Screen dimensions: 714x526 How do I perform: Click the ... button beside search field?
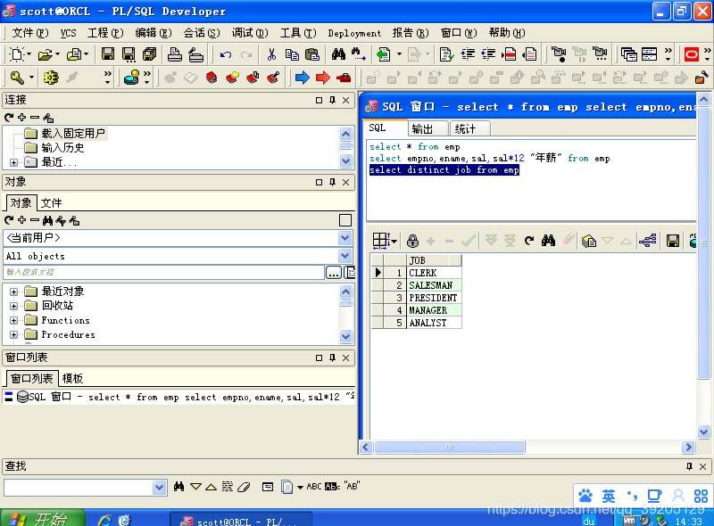[x=333, y=273]
